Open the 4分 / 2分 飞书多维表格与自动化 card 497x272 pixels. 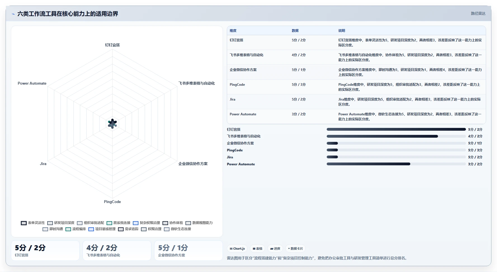pos(117,250)
